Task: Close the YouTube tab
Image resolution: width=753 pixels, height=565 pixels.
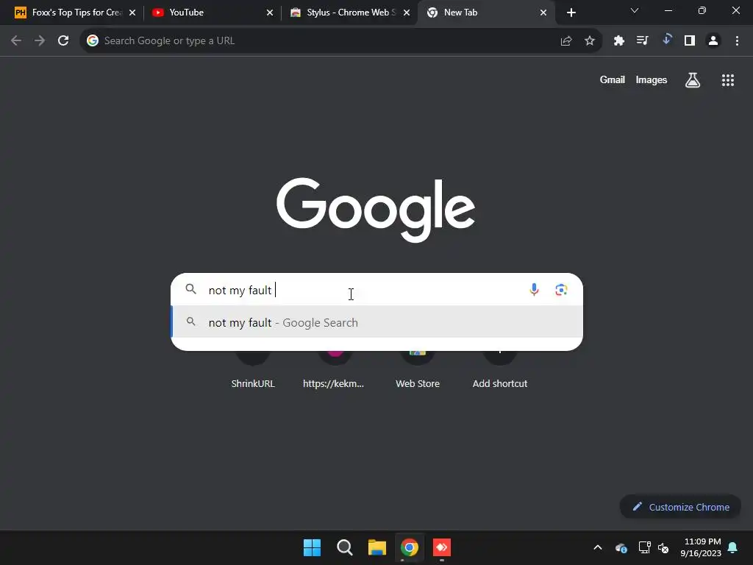Action: 270,13
